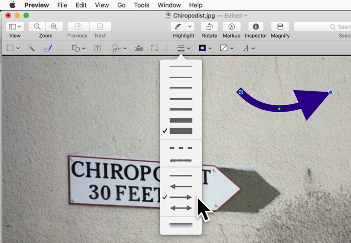Screen dimensions: 351x243
Task: Toggle the Markup toolbar button
Action: (232, 27)
